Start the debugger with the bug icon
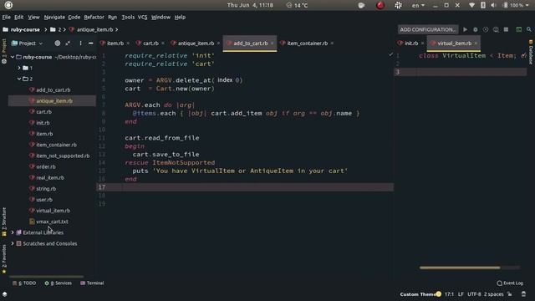535x301 pixels. (x=476, y=30)
